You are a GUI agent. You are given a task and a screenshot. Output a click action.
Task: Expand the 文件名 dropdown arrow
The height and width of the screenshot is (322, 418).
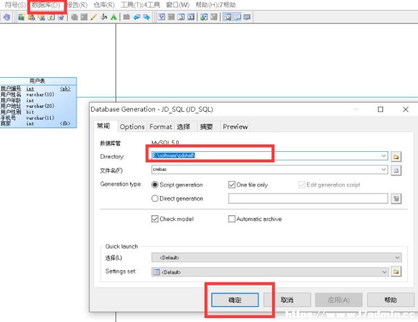384,169
